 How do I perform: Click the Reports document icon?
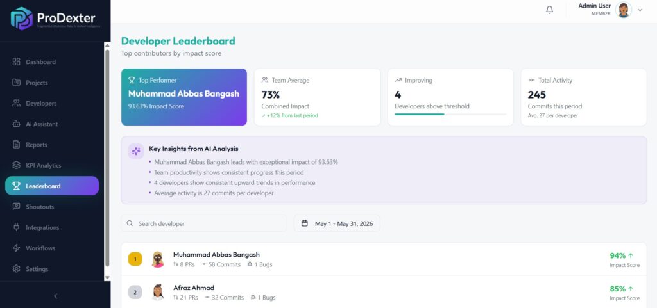tap(16, 145)
